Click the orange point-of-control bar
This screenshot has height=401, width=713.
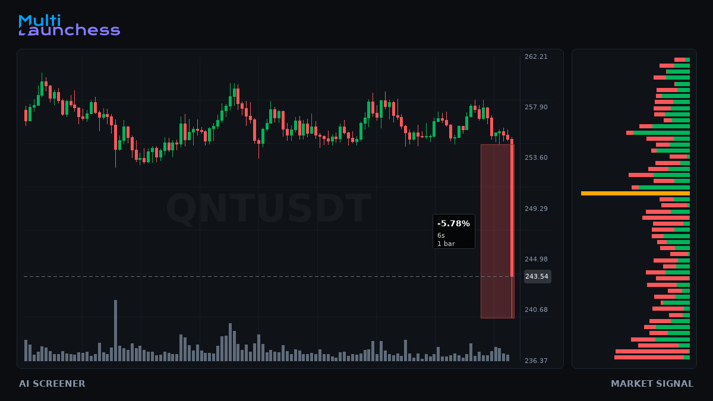635,193
